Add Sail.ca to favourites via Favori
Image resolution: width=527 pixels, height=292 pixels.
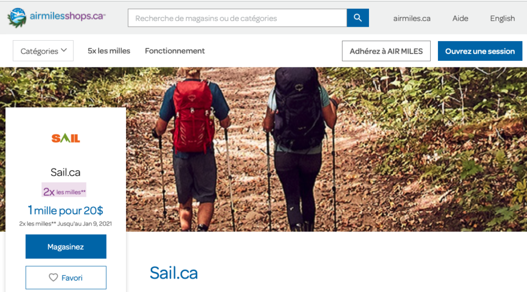pos(66,278)
